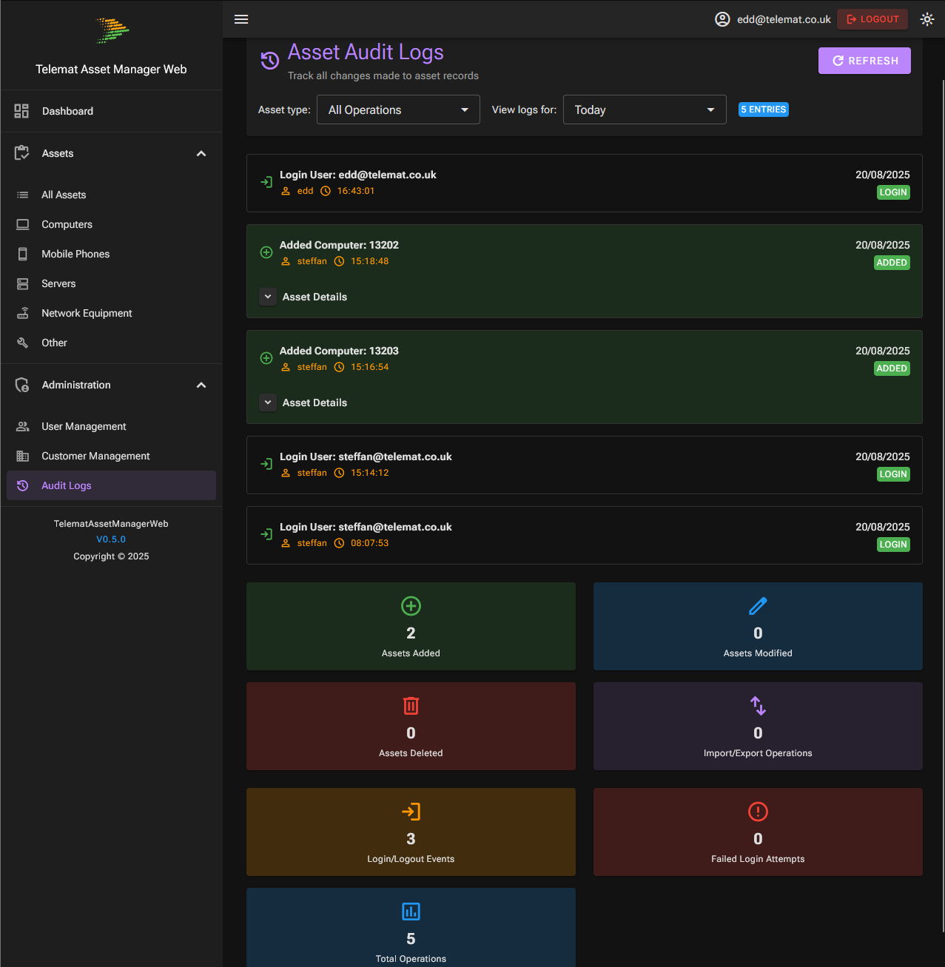This screenshot has width=945, height=967.
Task: Click the Import/Export arrows icon
Action: click(x=758, y=706)
